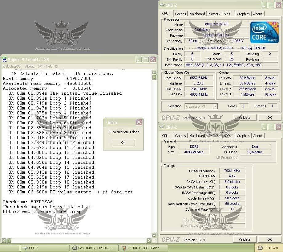Click the DRAM Frequency value 702.1 MHz
This screenshot has height=252, width=283.
tap(232, 171)
